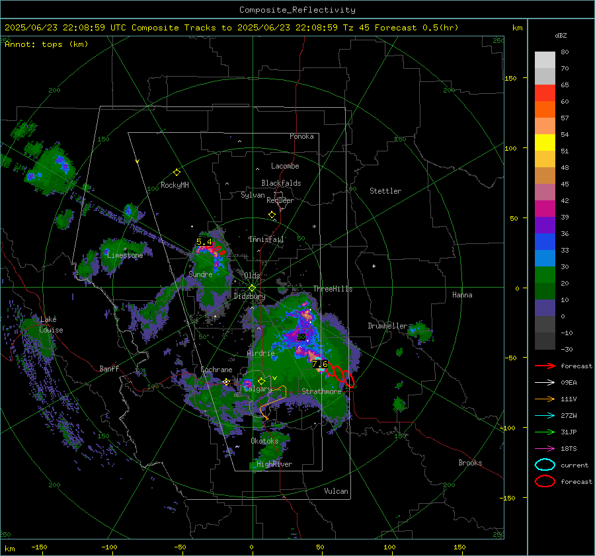595x556 pixels.
Task: Click the yellow 54 dBZ color swatch
Action: [545, 142]
